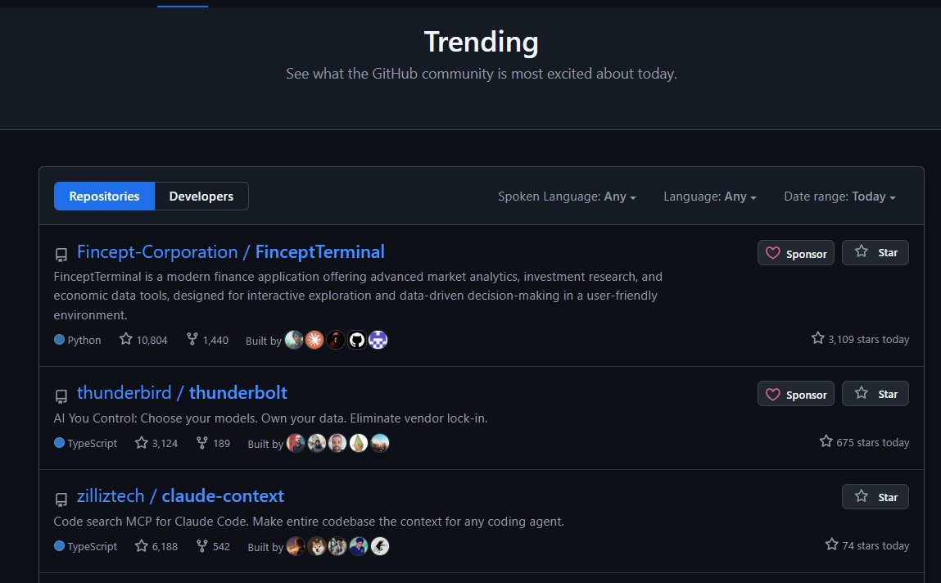
Task: Click the sponsor heart icon next to thunderbolt
Action: 772,393
